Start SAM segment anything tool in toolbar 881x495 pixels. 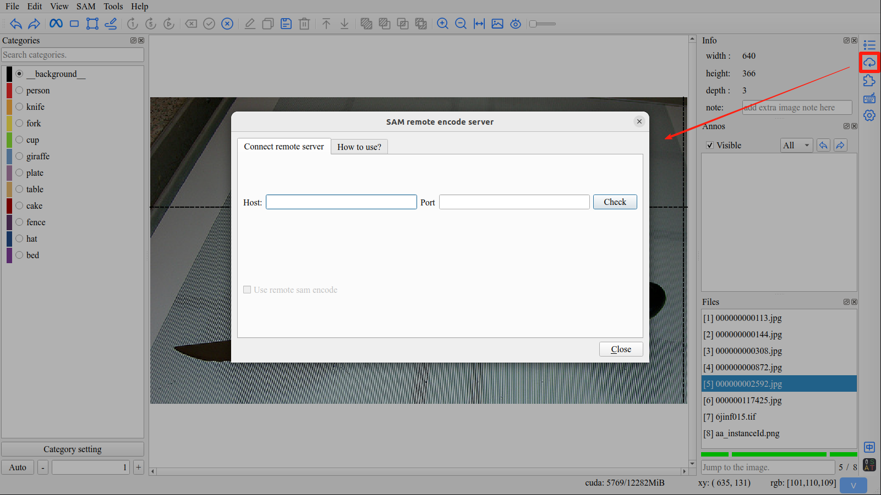[x=56, y=24]
